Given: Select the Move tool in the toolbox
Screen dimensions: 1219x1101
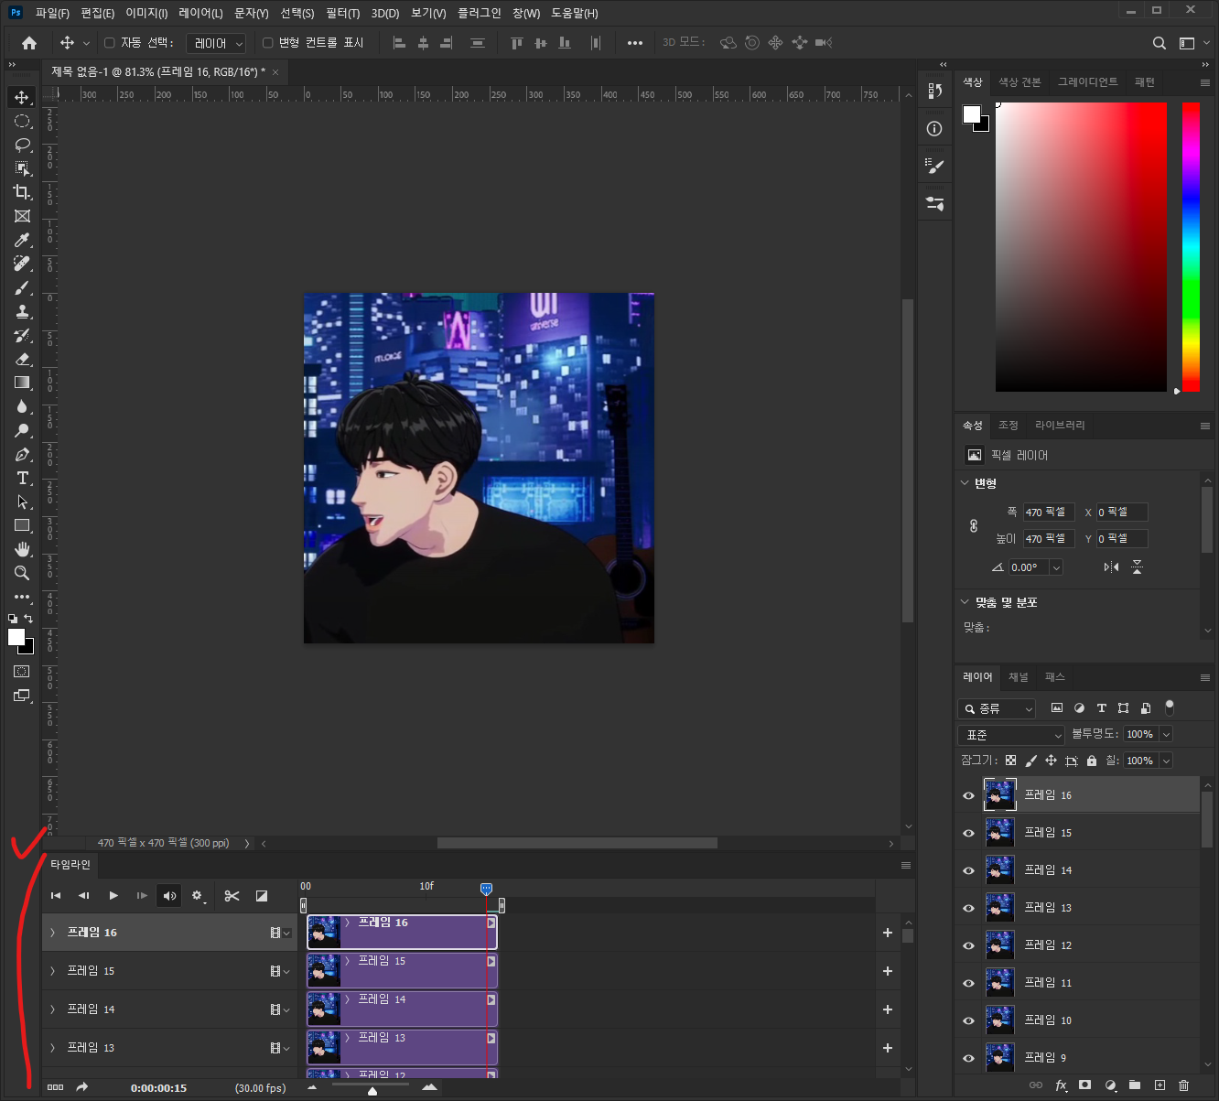Looking at the screenshot, I should (x=22, y=97).
